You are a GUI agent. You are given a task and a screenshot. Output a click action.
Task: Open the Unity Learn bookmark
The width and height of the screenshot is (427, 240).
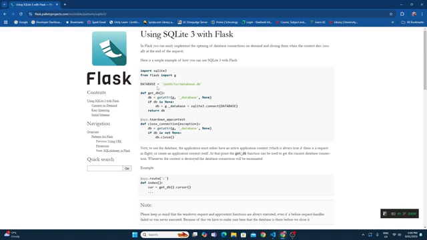coord(125,22)
